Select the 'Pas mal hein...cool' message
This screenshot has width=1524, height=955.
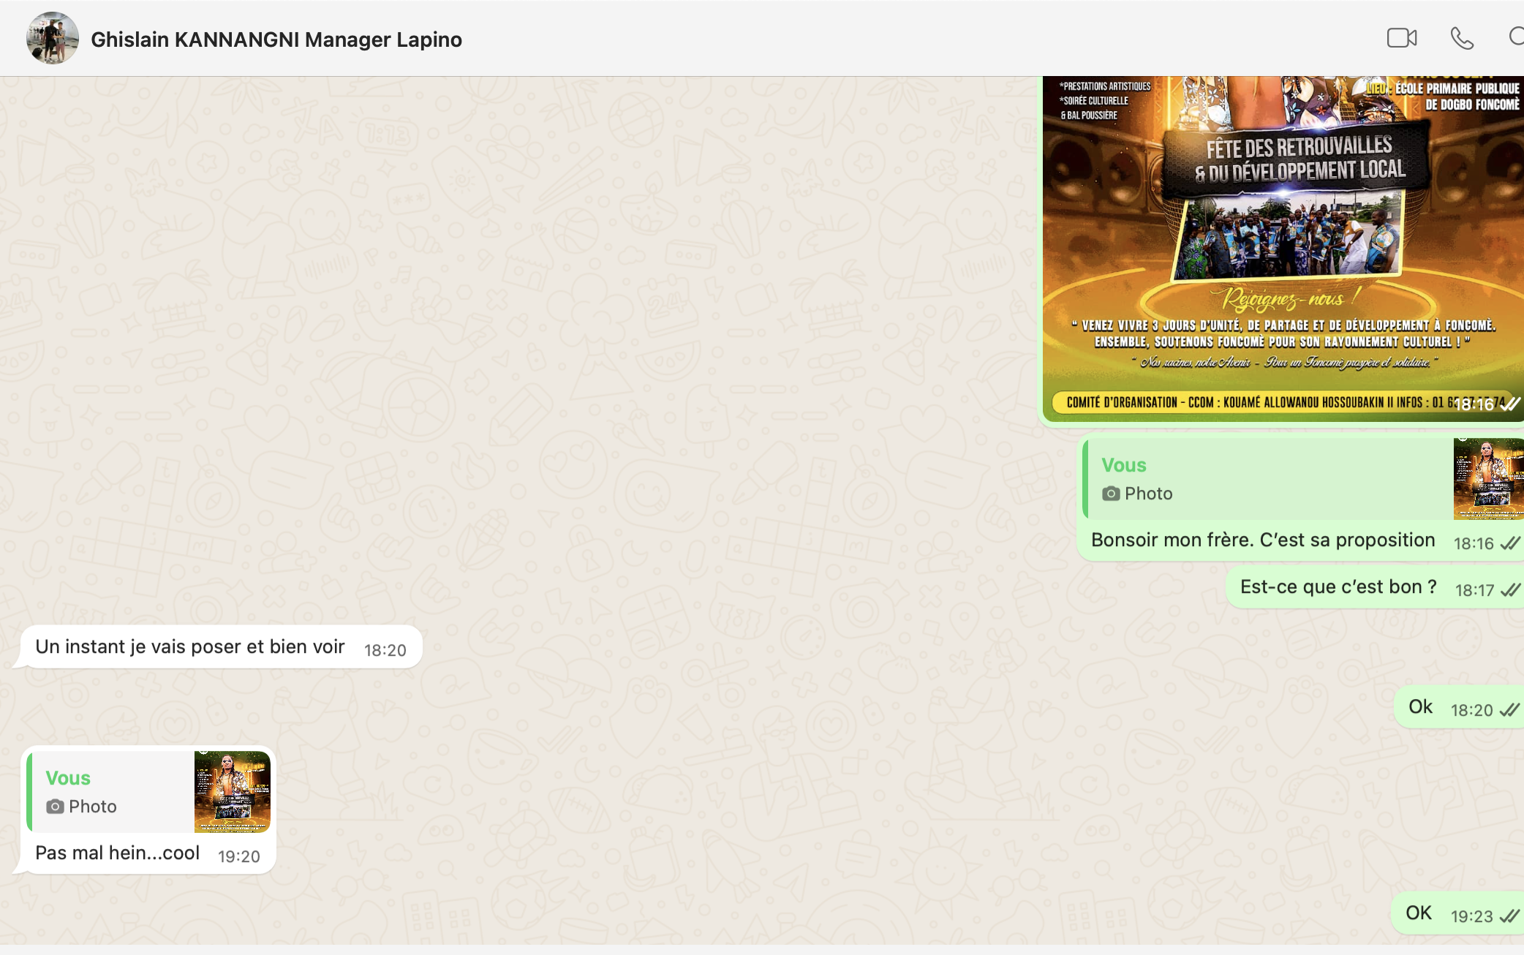click(x=117, y=853)
